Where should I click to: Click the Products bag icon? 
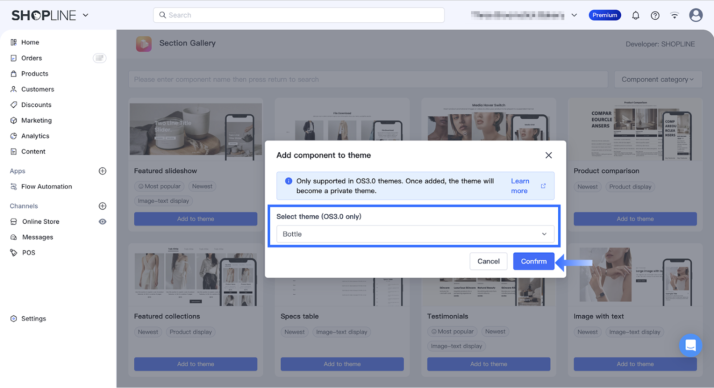pos(13,74)
